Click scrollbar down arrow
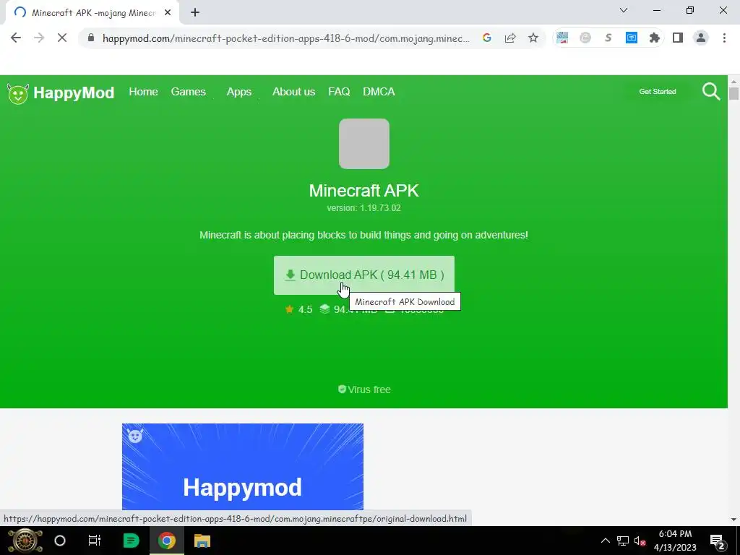The width and height of the screenshot is (740, 555). pyautogui.click(x=733, y=520)
